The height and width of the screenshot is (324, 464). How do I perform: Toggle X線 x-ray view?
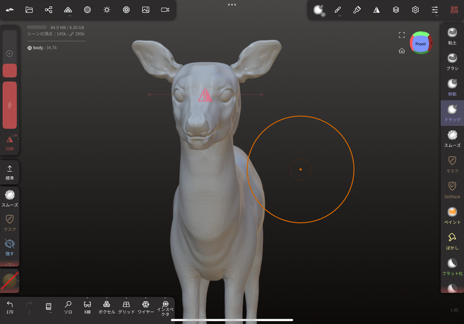[87, 307]
